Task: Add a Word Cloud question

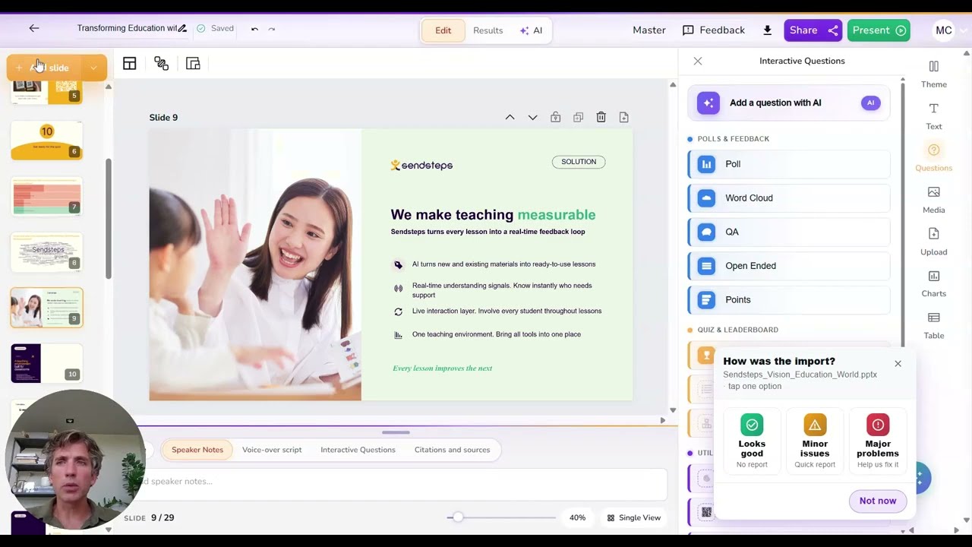Action: pos(788,198)
